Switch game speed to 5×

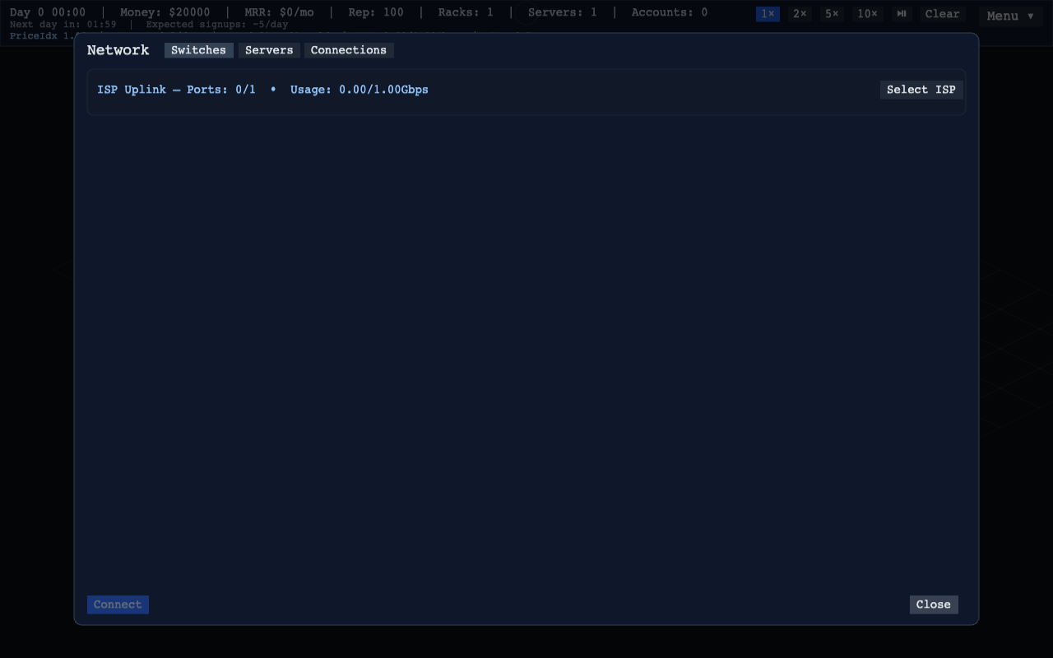pos(832,14)
